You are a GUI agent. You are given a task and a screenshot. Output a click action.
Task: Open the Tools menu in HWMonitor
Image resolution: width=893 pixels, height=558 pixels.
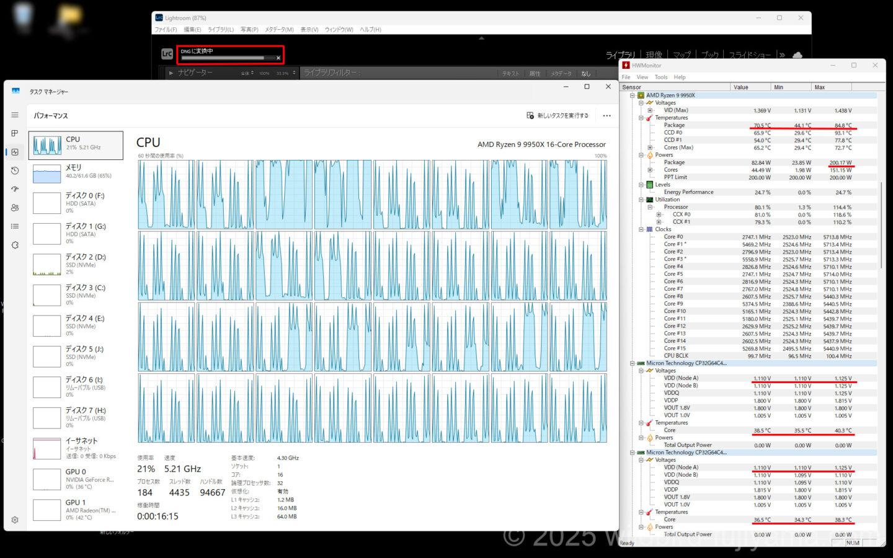click(x=661, y=77)
